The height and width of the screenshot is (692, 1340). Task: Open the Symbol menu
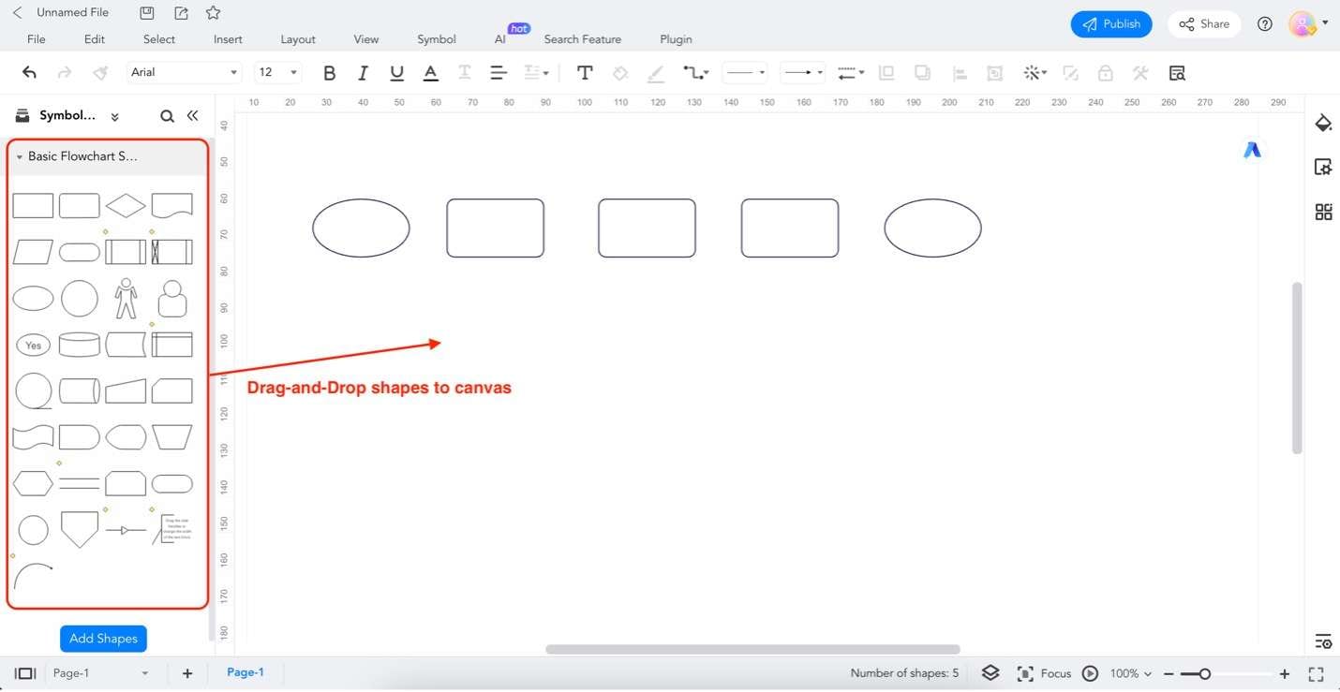[437, 39]
